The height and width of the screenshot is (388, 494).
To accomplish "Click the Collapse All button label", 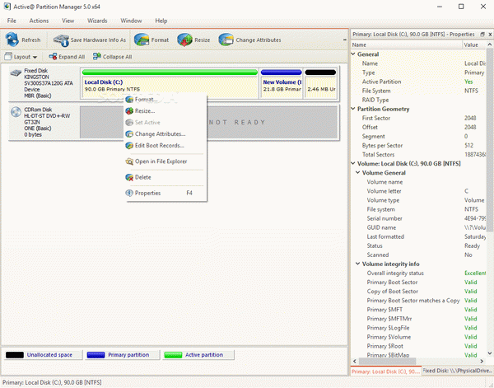I will coord(117,57).
